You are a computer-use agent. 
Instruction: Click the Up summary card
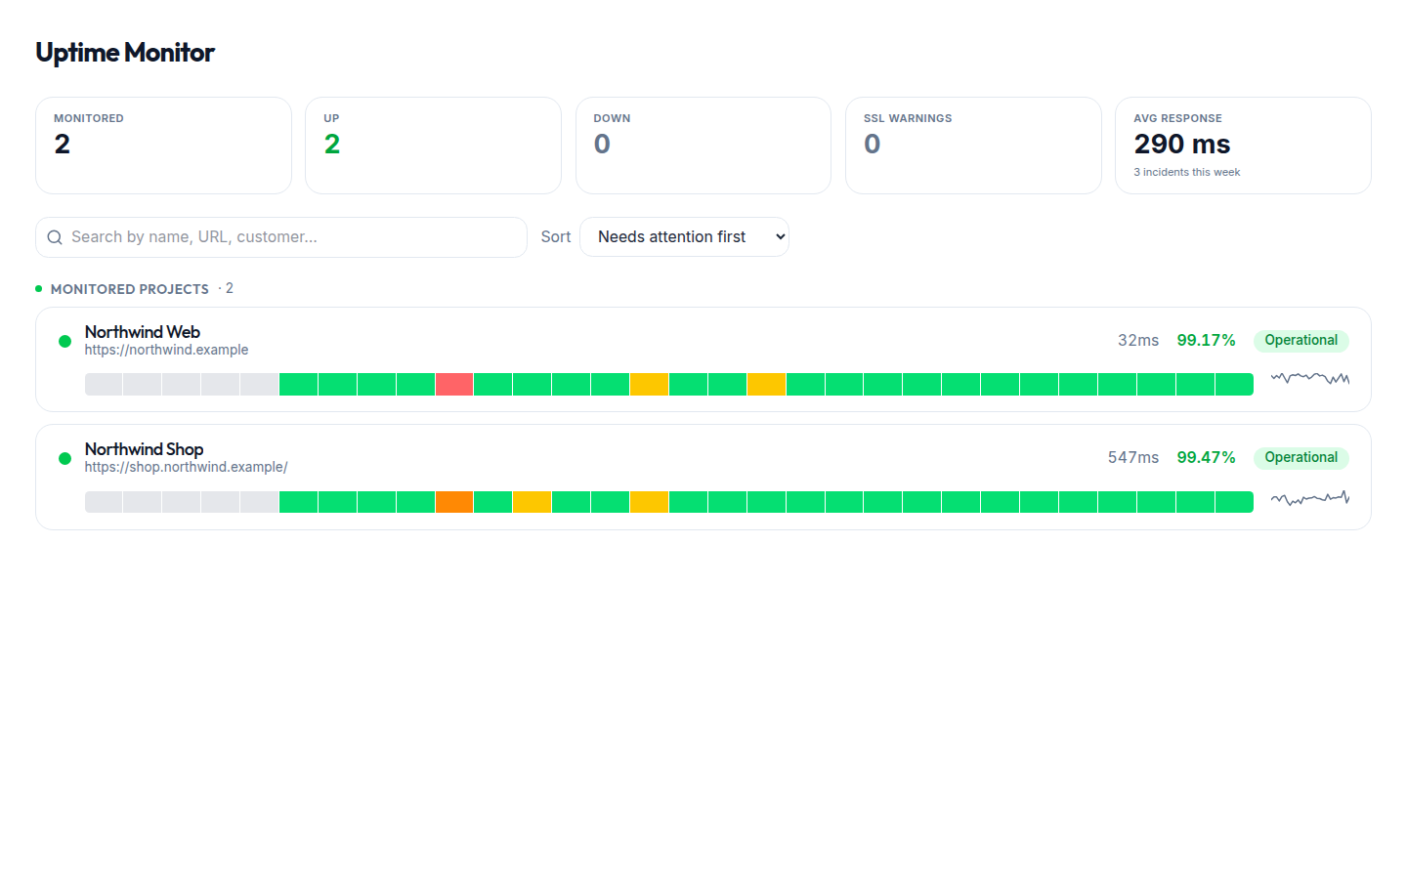click(x=433, y=146)
